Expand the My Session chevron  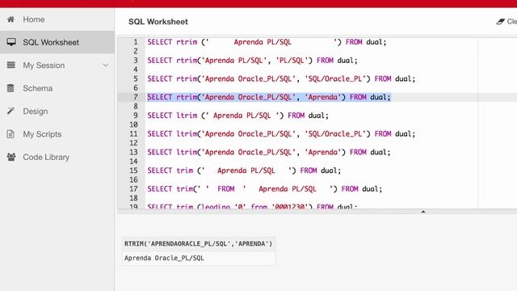(106, 65)
